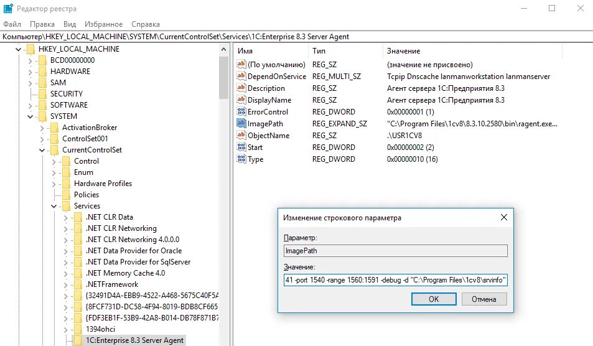Select the DependOnService string icon
593x346 pixels.
tap(241, 76)
